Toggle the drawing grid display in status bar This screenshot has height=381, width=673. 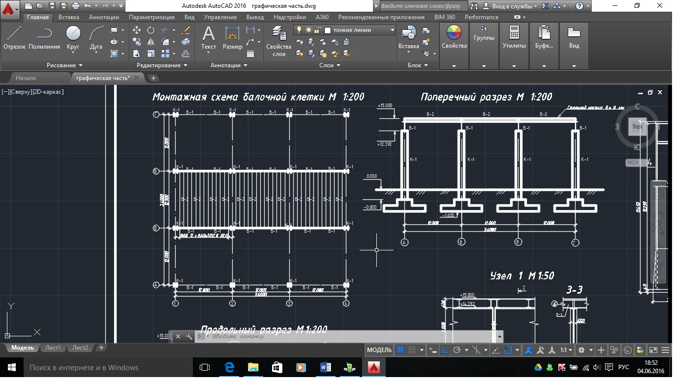coord(400,350)
